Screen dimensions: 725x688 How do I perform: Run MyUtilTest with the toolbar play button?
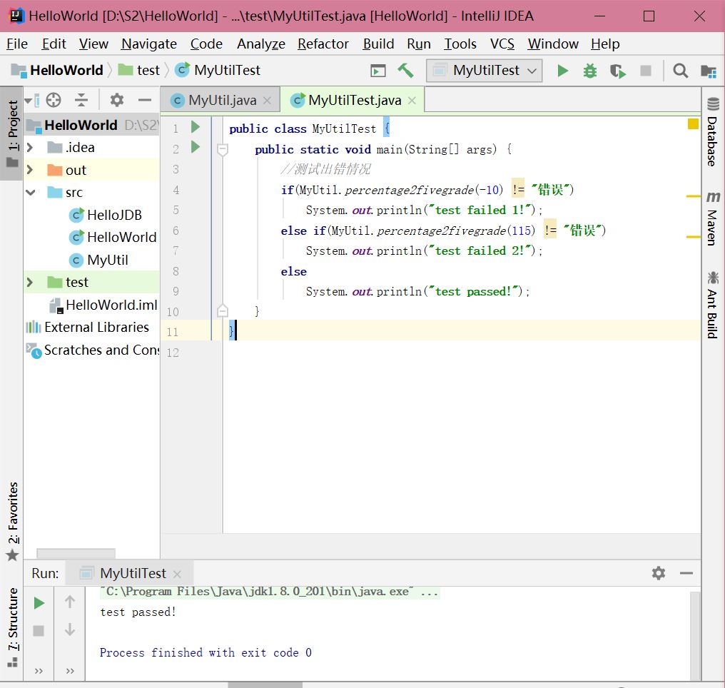563,71
